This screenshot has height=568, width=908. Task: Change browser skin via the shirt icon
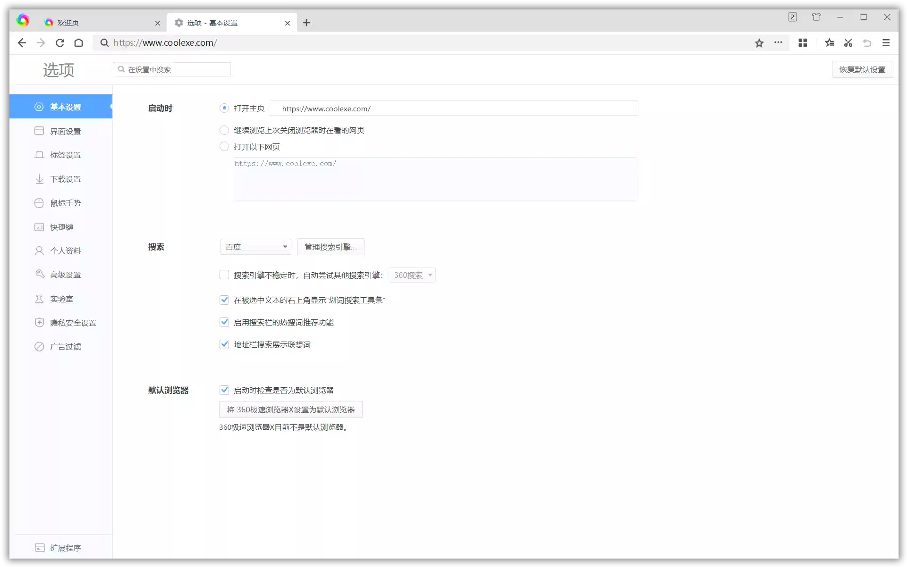click(x=816, y=17)
